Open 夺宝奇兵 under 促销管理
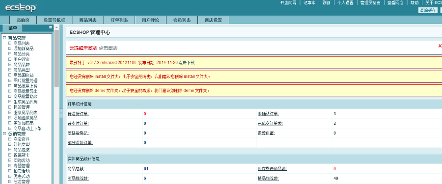 [x=22, y=139]
